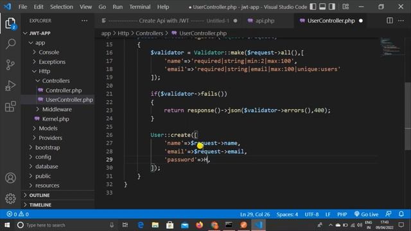Click PHP language mode in status bar
411x231 pixels.
coord(342,214)
